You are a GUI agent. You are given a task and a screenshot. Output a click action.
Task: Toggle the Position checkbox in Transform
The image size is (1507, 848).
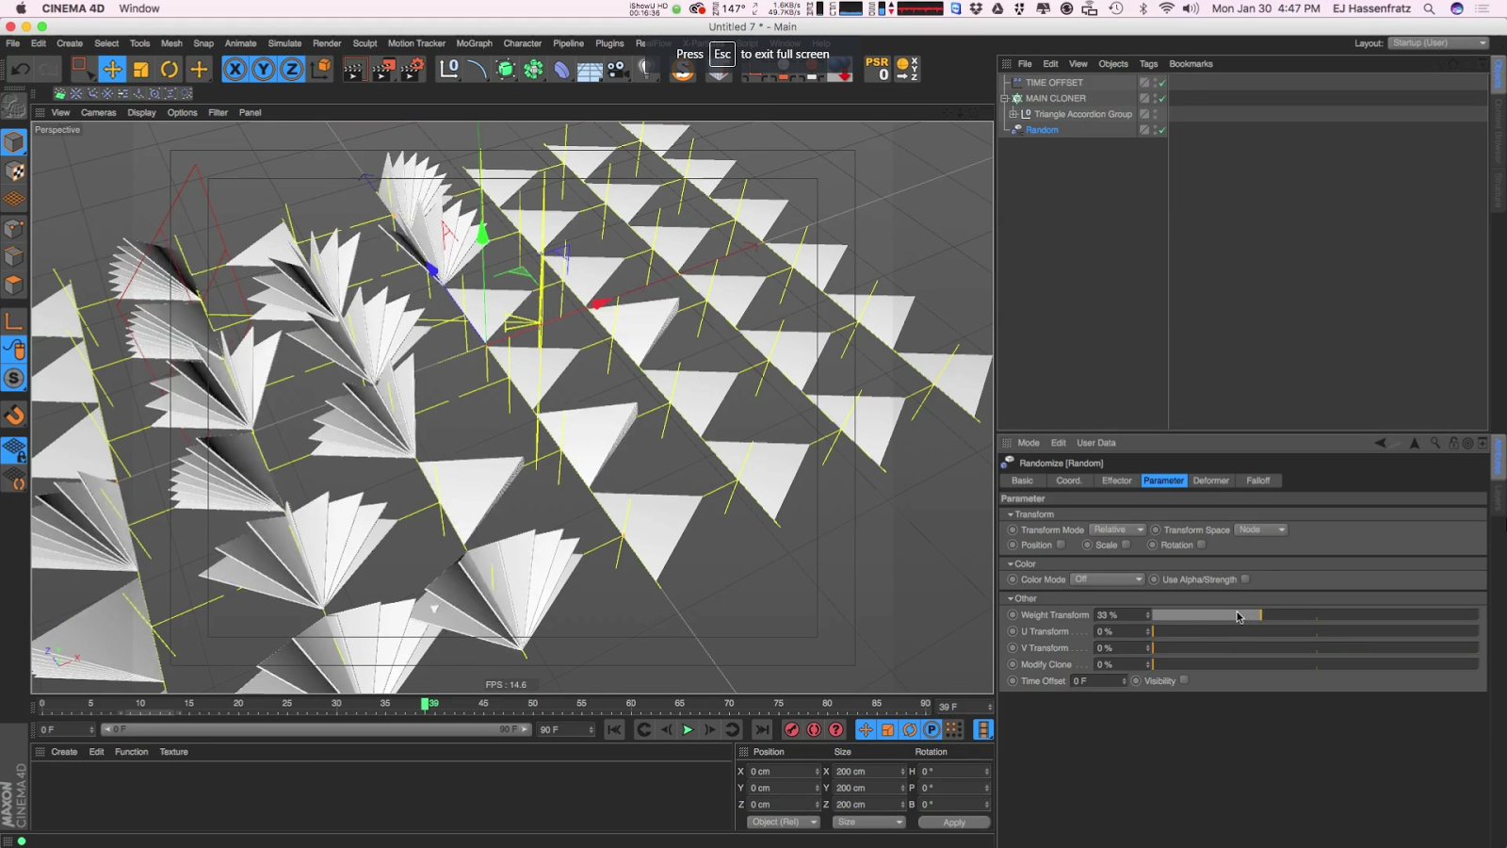[1061, 545]
